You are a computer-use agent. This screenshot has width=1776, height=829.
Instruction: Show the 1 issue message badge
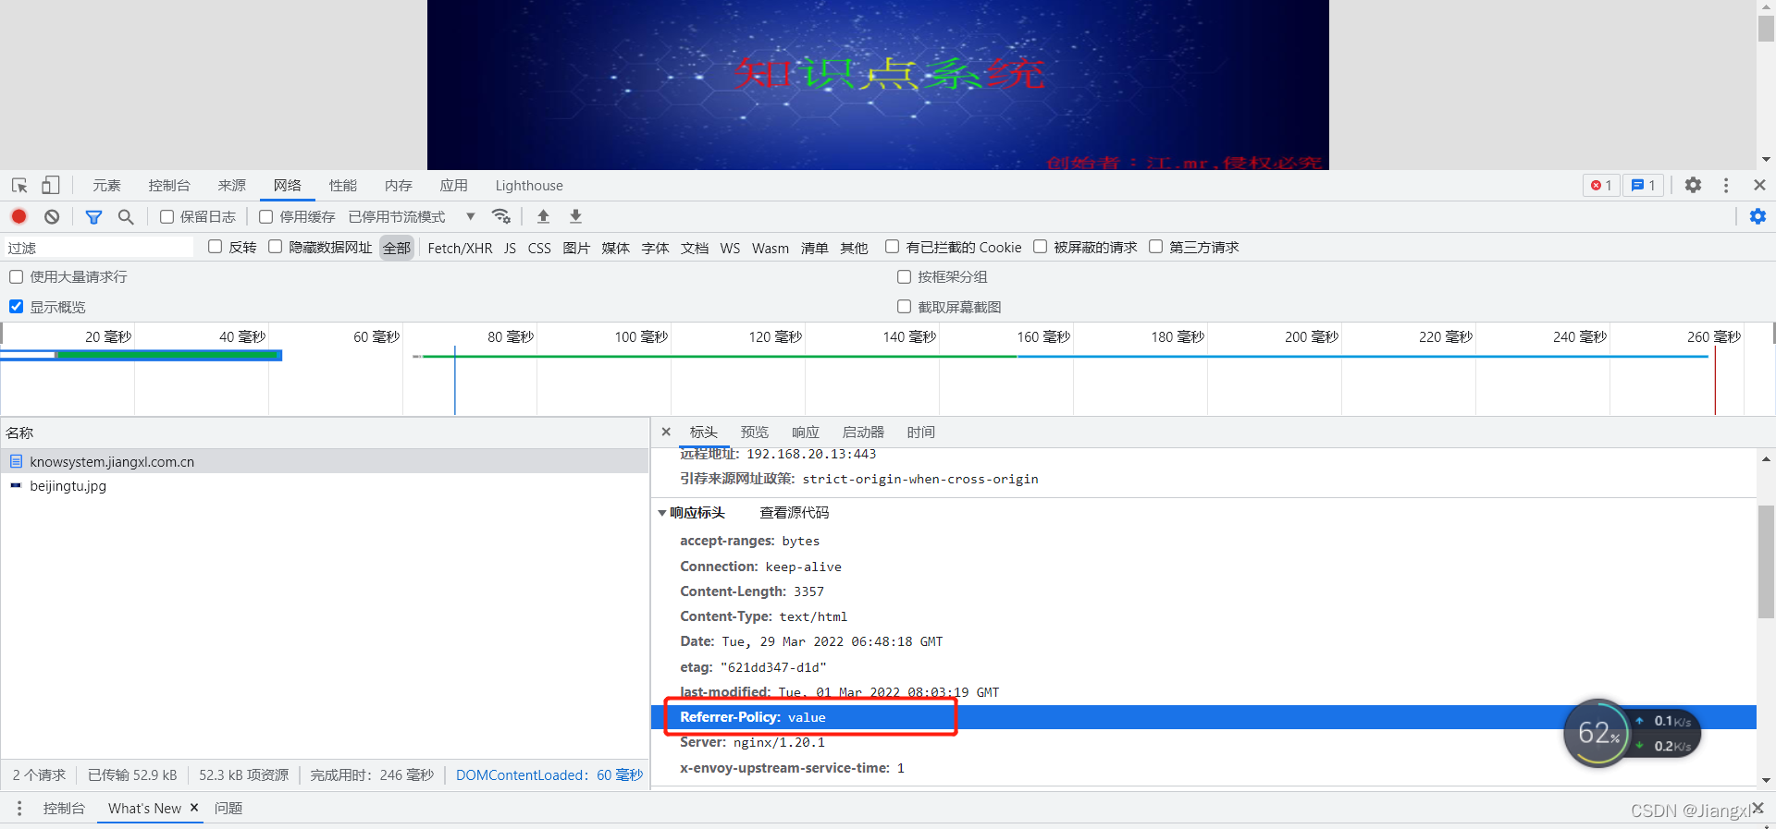(x=1644, y=186)
